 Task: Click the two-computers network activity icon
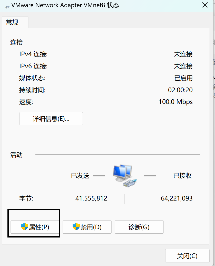[125, 176]
